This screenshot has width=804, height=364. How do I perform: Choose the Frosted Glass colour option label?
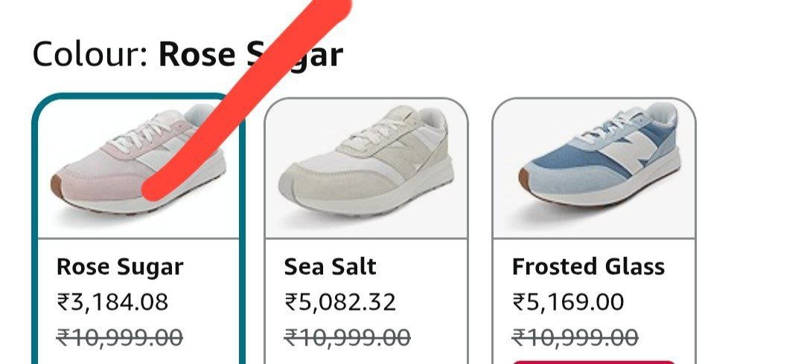[x=588, y=267]
